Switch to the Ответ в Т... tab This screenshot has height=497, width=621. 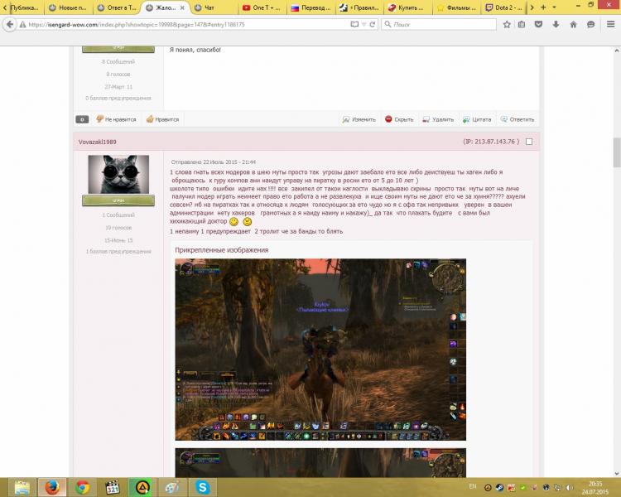pyautogui.click(x=117, y=7)
